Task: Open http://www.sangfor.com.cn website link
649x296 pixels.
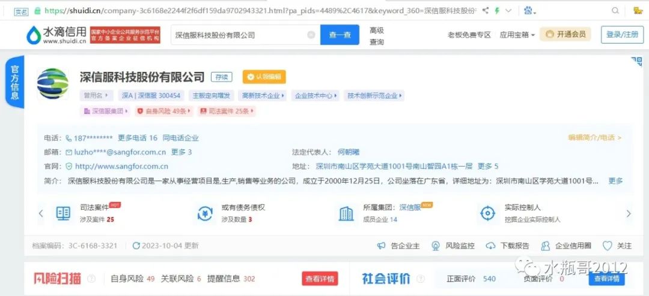Action: pyautogui.click(x=121, y=167)
